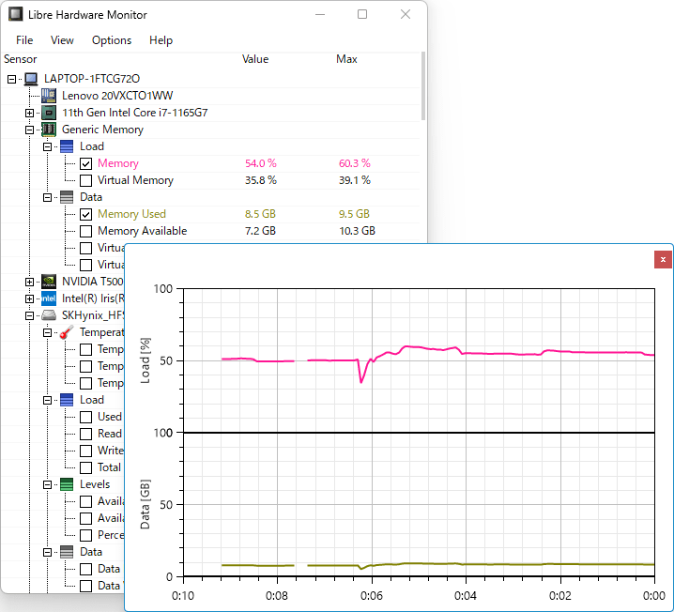Click the Data icon under SKHynix drive
This screenshot has height=612, width=674.
pos(67,552)
